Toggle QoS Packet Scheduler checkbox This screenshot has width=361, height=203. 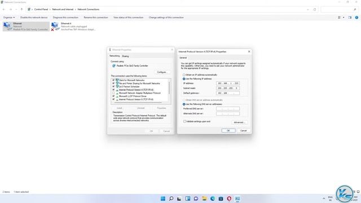(113, 86)
